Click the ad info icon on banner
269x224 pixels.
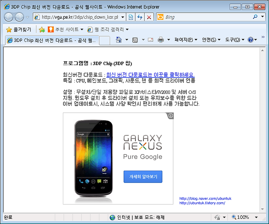pyautogui.click(x=170, y=116)
